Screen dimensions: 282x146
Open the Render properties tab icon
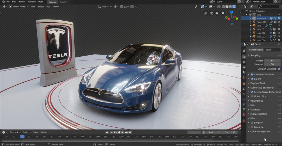[244, 57]
